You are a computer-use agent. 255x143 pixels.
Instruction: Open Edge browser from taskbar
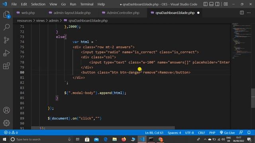[x=105, y=139]
